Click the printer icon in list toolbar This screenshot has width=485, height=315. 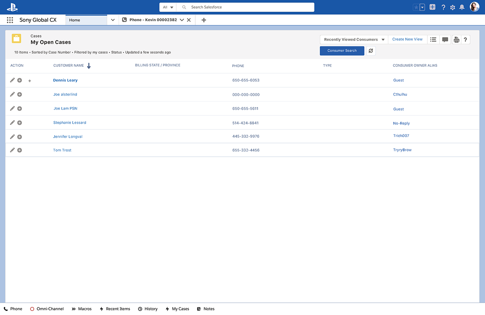pyautogui.click(x=456, y=39)
